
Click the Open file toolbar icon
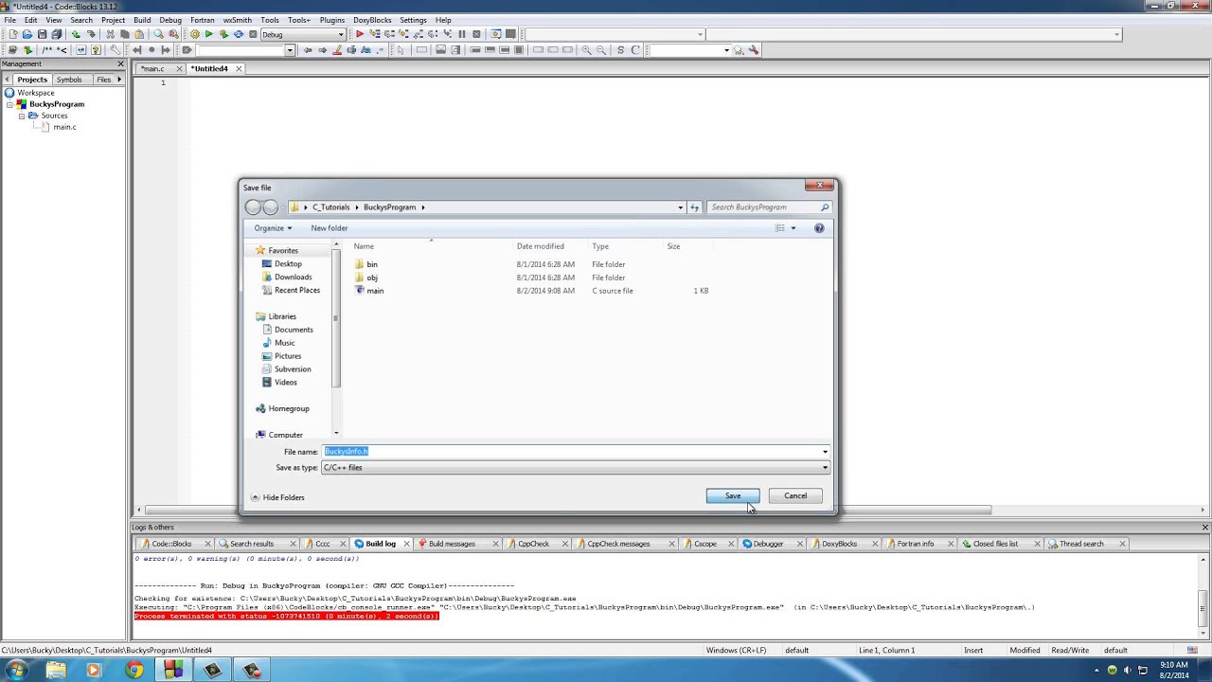click(x=27, y=34)
